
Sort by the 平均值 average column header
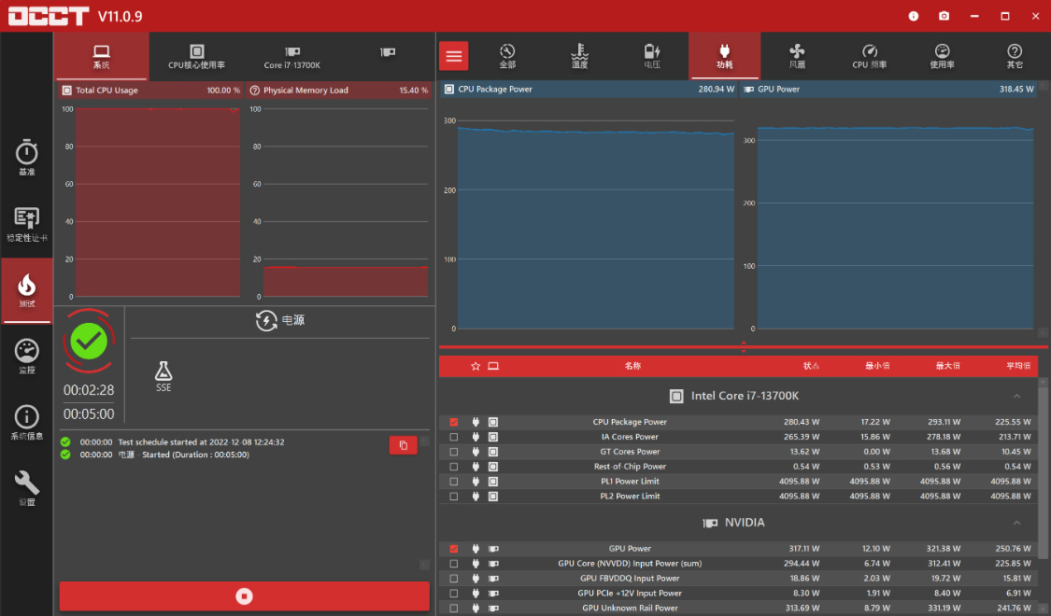[1017, 366]
